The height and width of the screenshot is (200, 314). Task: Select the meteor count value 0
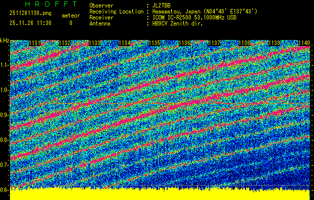pyautogui.click(x=70, y=23)
